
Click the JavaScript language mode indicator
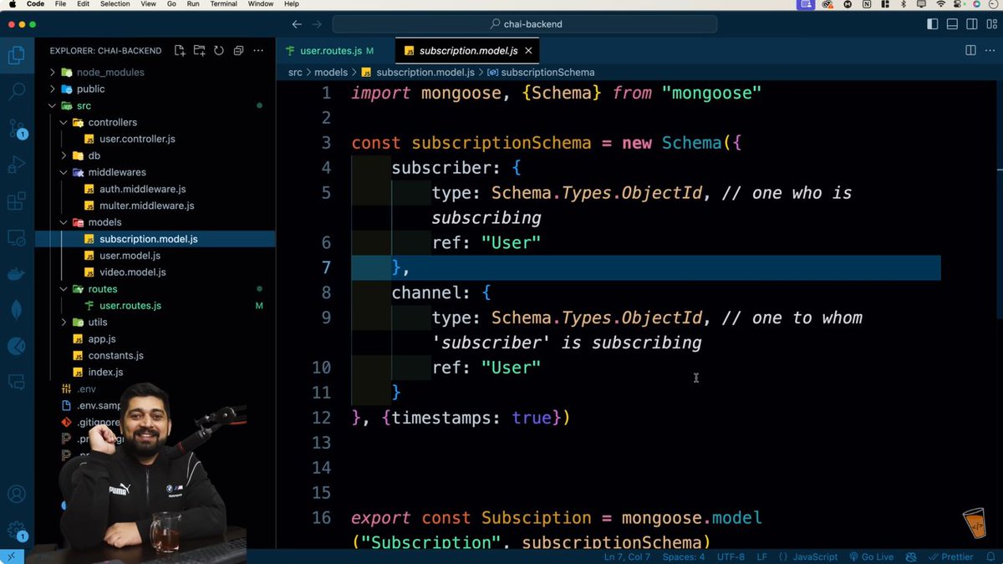coord(812,556)
